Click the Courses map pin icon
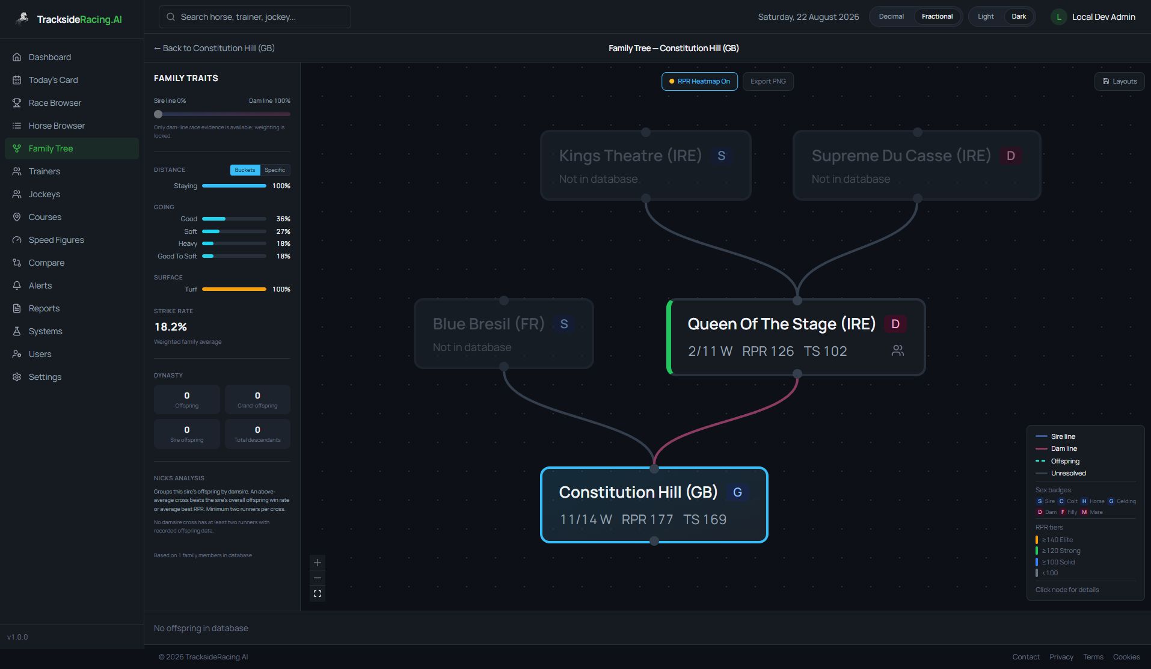This screenshot has width=1151, height=669. pos(17,217)
